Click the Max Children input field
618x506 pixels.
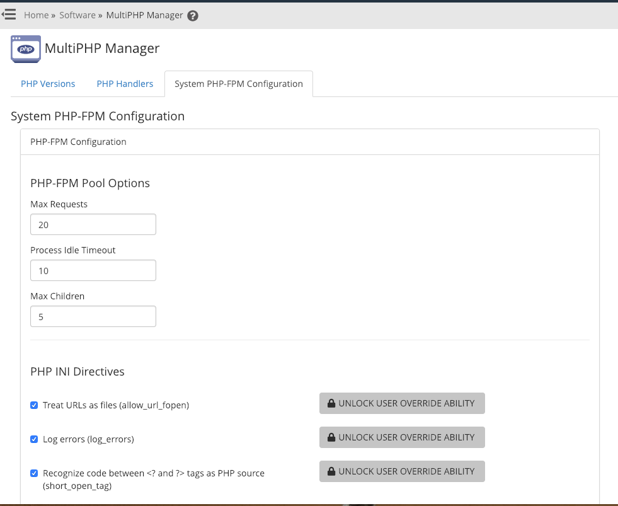(93, 317)
